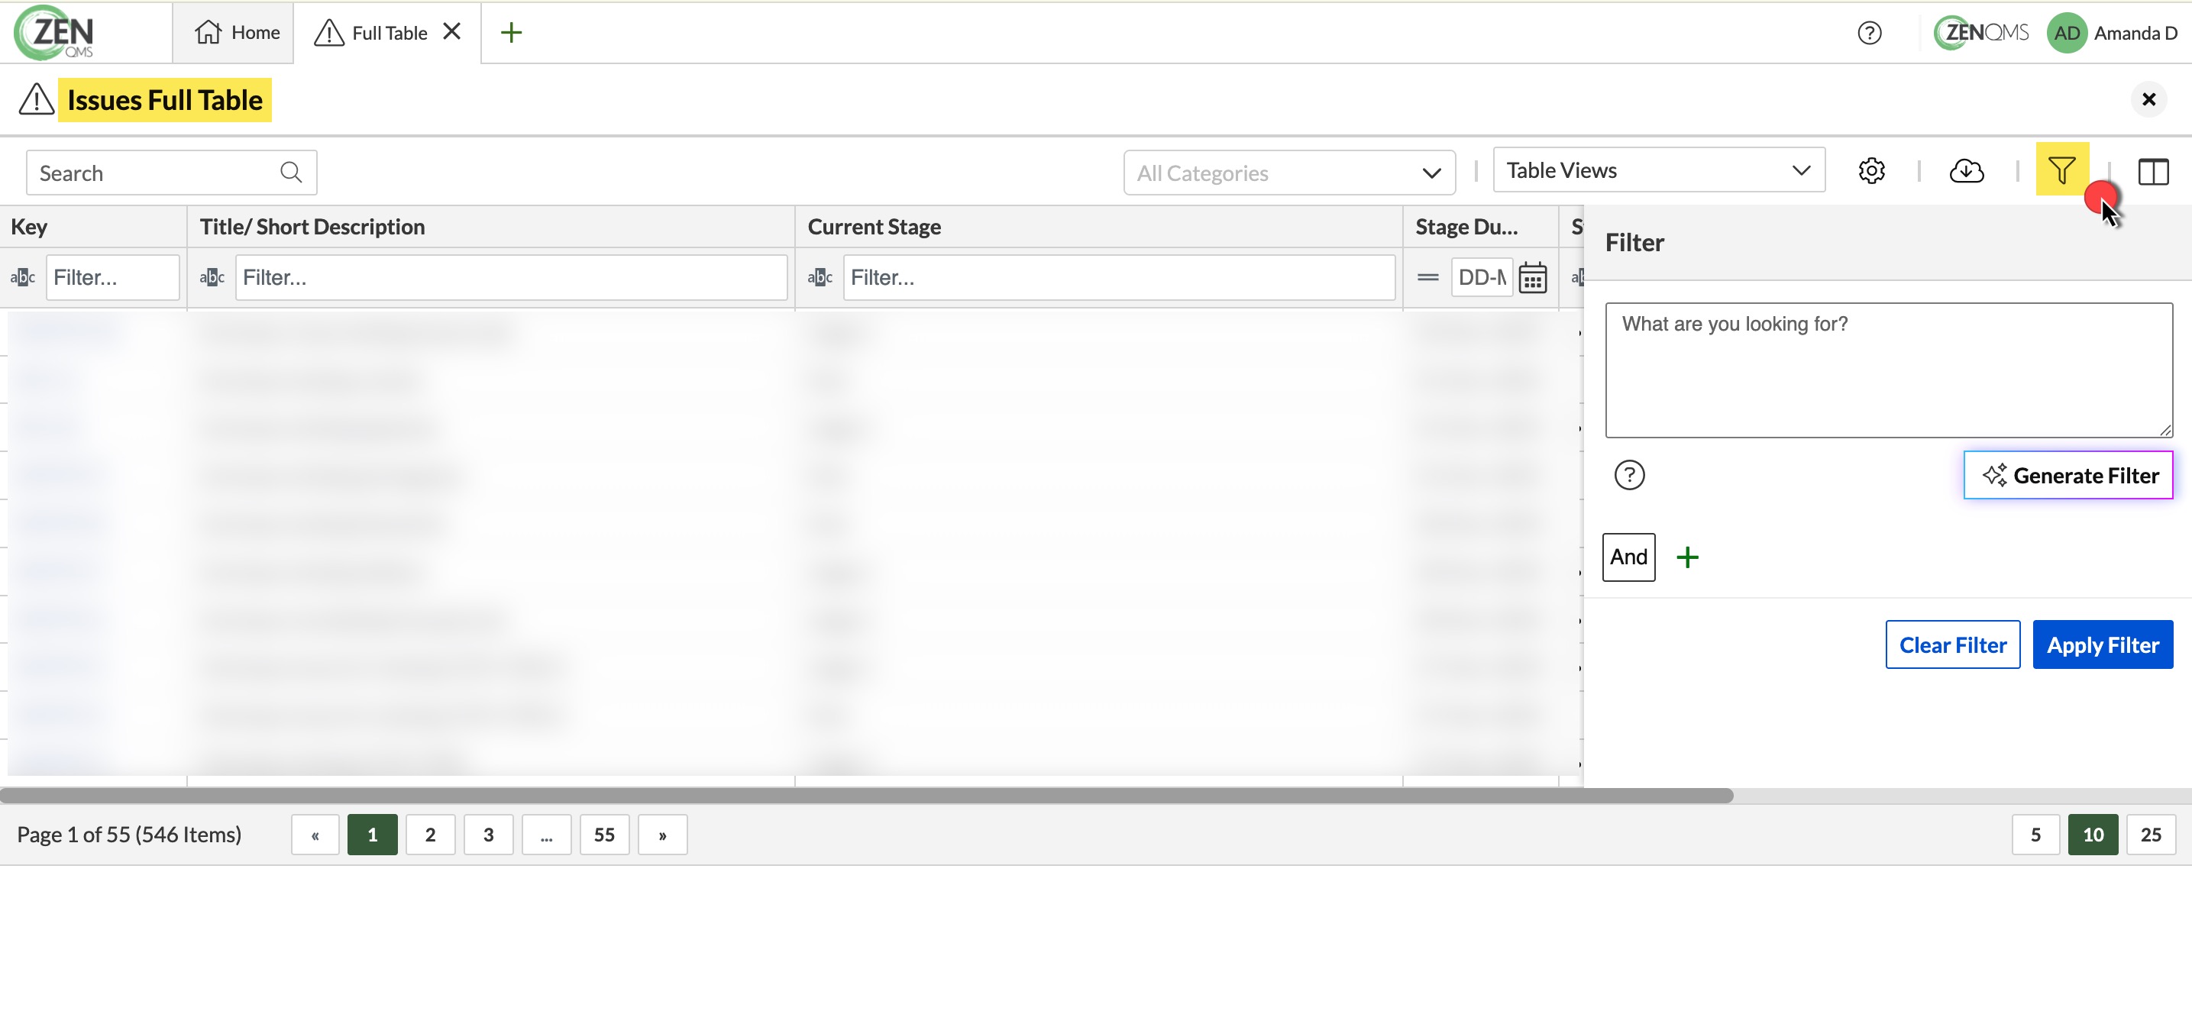Open Current Stage text filter type icon

[820, 277]
